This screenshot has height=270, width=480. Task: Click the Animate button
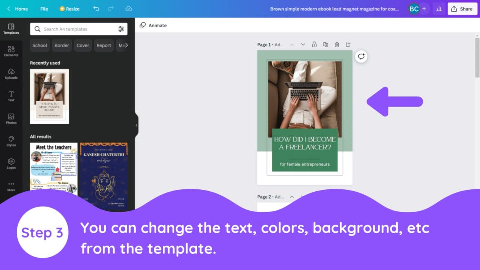coord(153,25)
